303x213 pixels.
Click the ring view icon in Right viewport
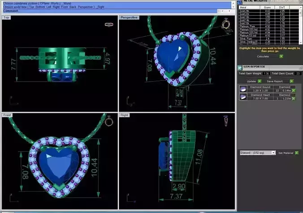(226, 121)
